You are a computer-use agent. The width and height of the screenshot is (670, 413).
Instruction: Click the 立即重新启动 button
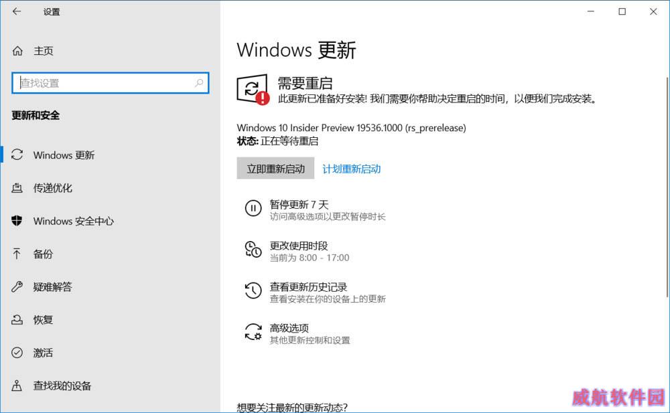(275, 168)
